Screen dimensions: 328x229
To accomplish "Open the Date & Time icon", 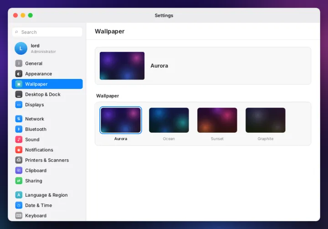I will (x=19, y=205).
